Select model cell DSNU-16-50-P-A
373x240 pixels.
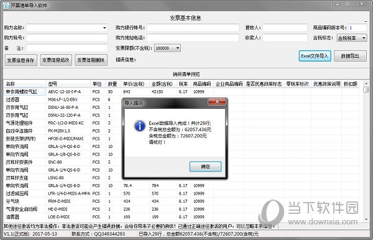tap(68, 108)
